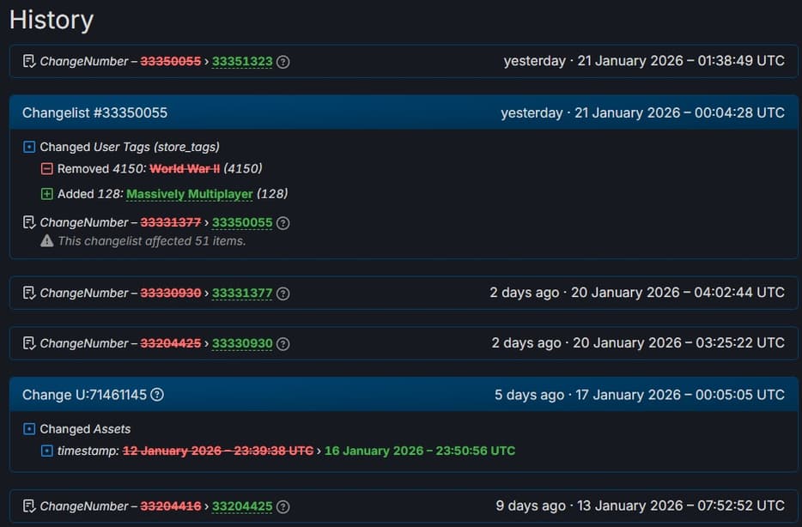Open changelist 33351323 link
The image size is (802, 527).
(x=242, y=62)
